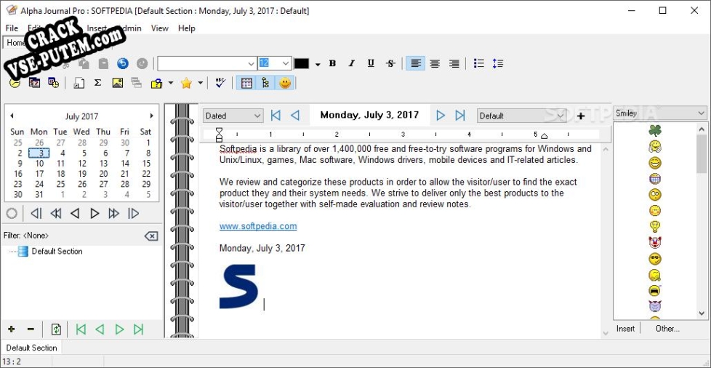The height and width of the screenshot is (368, 711).
Task: Click the black left triangle below calendar
Action: (x=75, y=213)
